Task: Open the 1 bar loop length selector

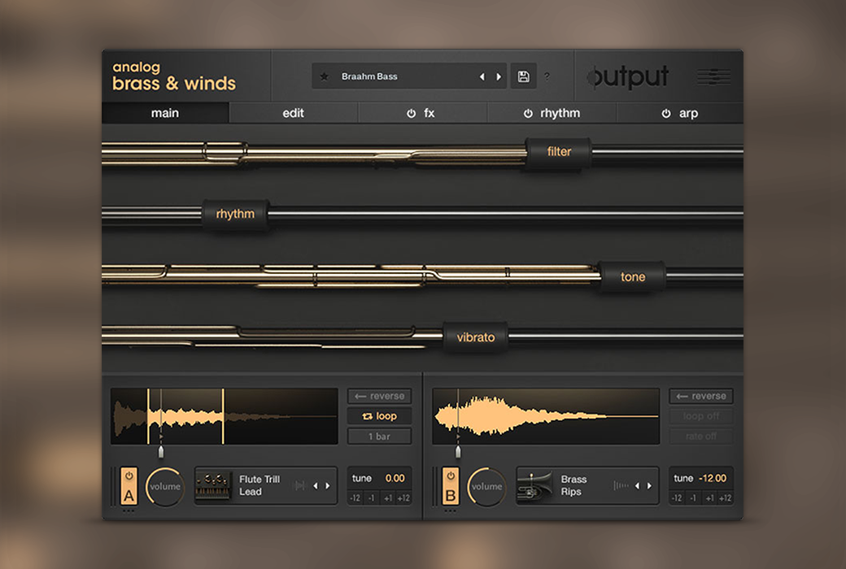Action: pyautogui.click(x=379, y=436)
